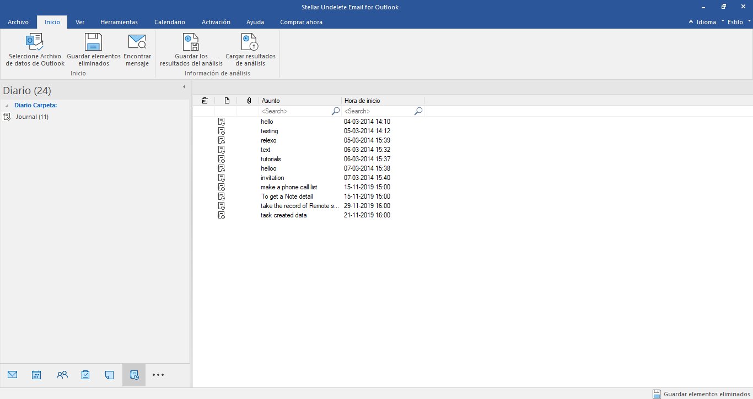Switch to Mail view in bottom bar
This screenshot has width=753, height=399.
(13, 375)
